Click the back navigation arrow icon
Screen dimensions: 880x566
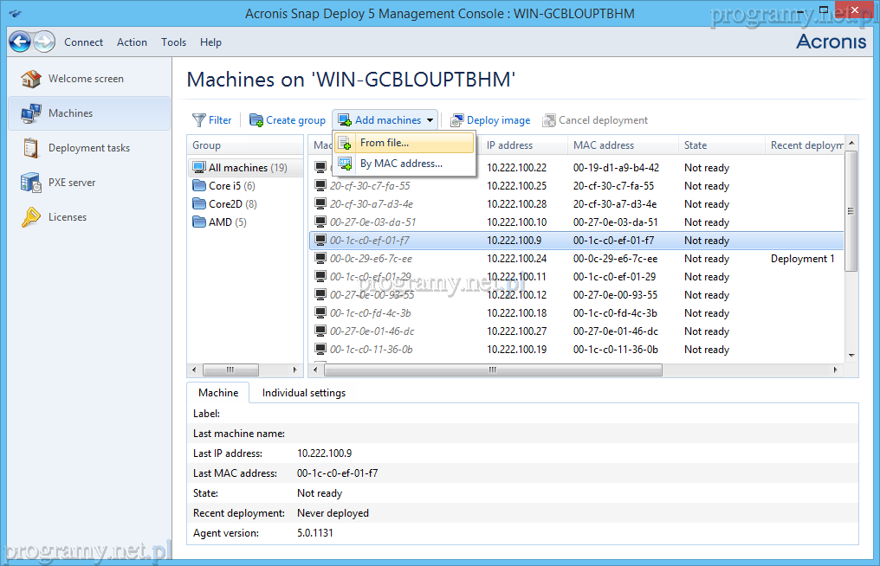point(20,42)
